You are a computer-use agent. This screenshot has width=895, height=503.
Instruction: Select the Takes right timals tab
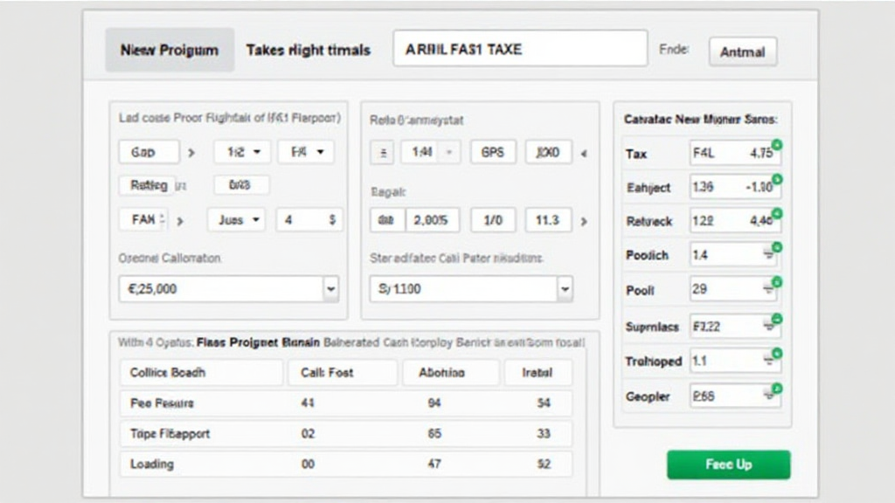pos(308,51)
